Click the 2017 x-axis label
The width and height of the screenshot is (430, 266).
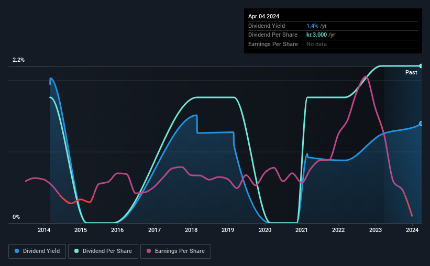[155, 230]
